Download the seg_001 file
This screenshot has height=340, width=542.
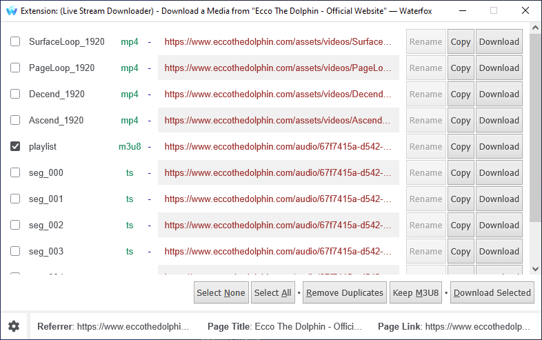(x=499, y=199)
